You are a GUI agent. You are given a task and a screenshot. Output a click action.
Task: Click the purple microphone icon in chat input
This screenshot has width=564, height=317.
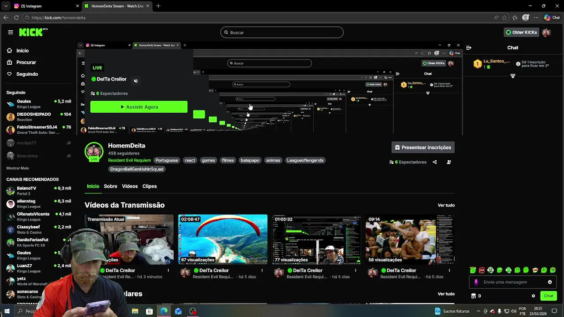click(476, 282)
